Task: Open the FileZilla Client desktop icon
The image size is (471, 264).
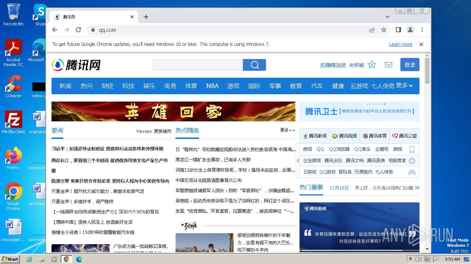Action: click(13, 122)
